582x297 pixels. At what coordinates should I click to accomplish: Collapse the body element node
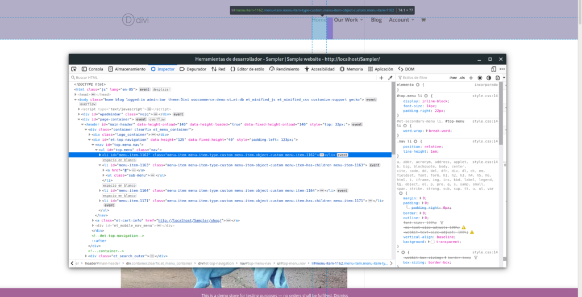(76, 100)
